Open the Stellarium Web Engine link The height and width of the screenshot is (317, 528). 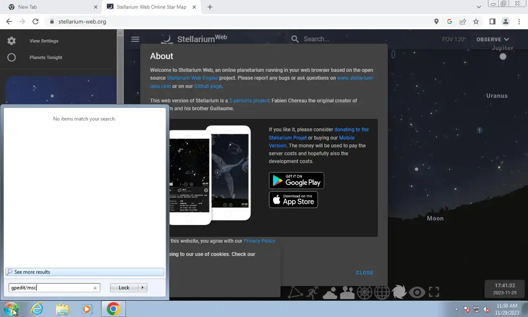(192, 78)
